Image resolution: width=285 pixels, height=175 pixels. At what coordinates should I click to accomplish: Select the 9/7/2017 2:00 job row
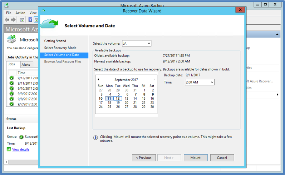click(x=24, y=104)
